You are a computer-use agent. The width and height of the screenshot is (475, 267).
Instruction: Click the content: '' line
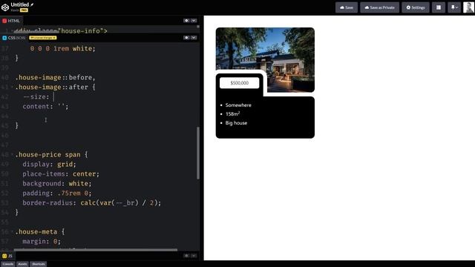pos(46,107)
